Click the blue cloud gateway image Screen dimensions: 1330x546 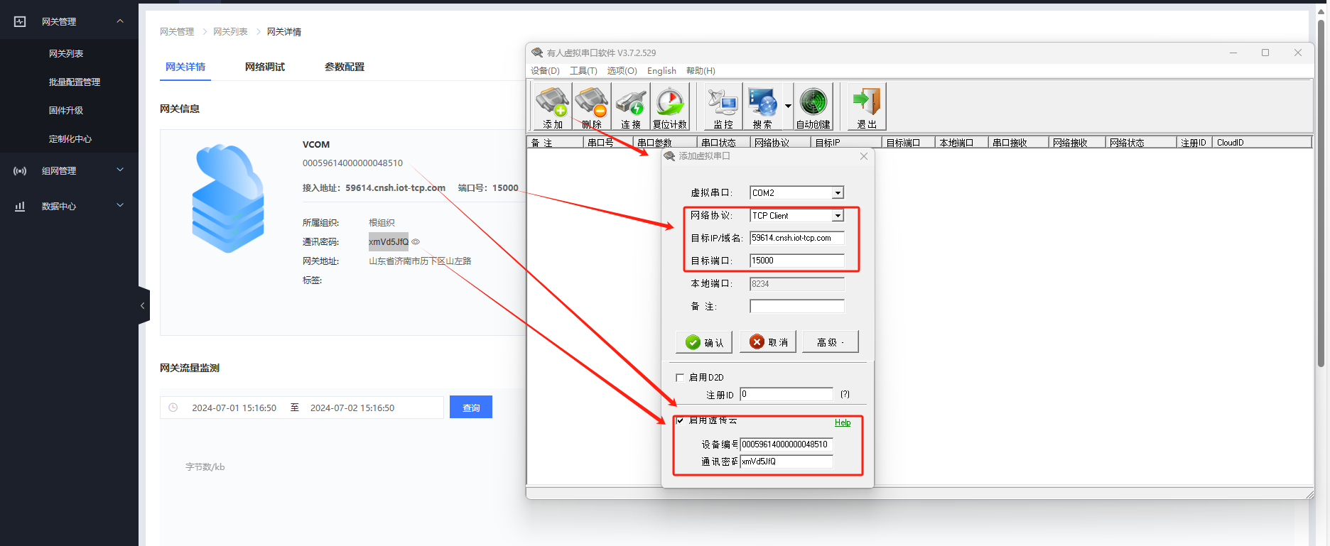[x=228, y=199]
